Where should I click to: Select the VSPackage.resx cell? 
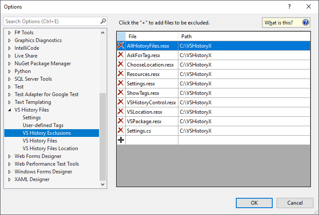click(x=152, y=121)
